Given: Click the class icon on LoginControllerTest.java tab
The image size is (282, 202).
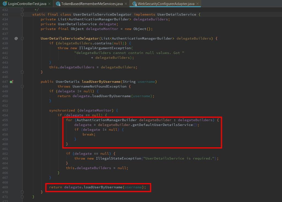Looking at the screenshot, I should pos(5,3).
